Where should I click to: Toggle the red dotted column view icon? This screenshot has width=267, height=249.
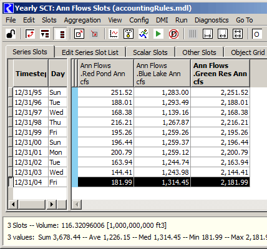click(x=60, y=34)
